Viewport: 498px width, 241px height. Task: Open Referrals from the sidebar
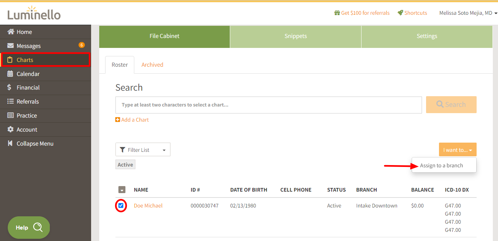pyautogui.click(x=45, y=102)
